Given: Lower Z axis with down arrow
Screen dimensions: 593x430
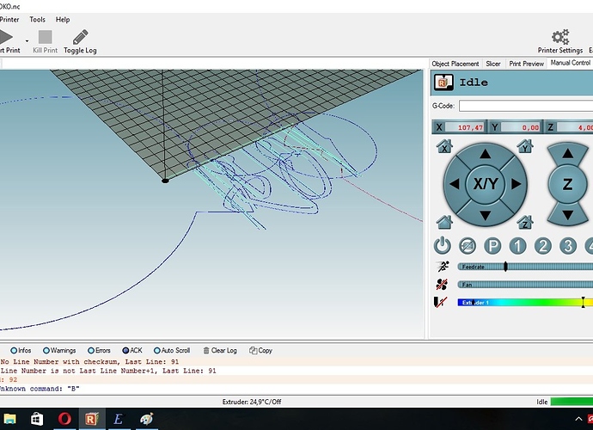Looking at the screenshot, I should pos(567,215).
